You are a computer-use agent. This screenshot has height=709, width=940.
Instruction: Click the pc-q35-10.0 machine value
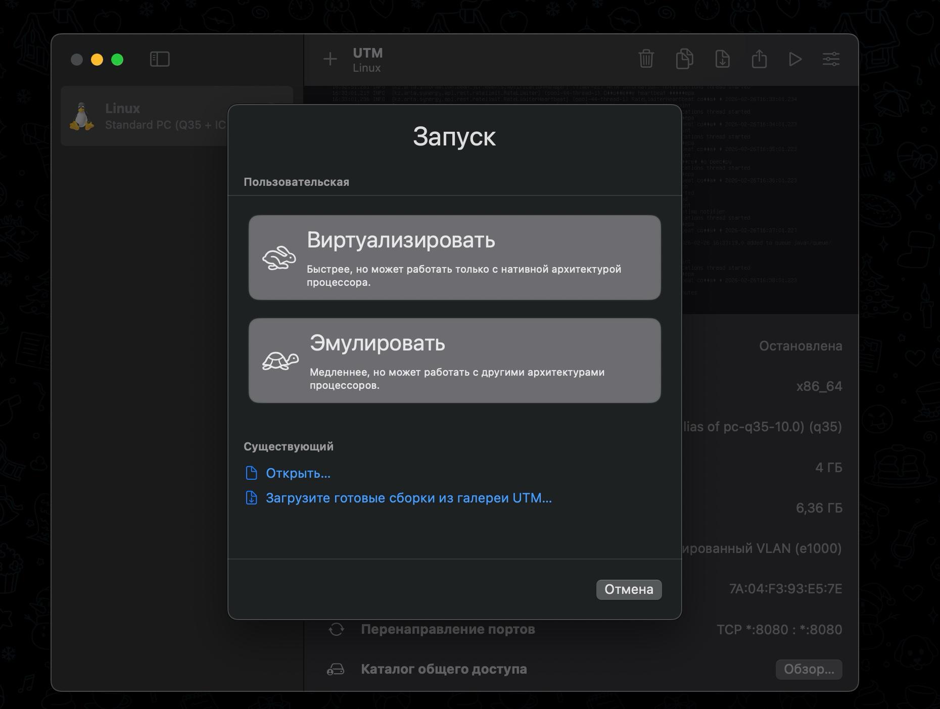pos(762,427)
